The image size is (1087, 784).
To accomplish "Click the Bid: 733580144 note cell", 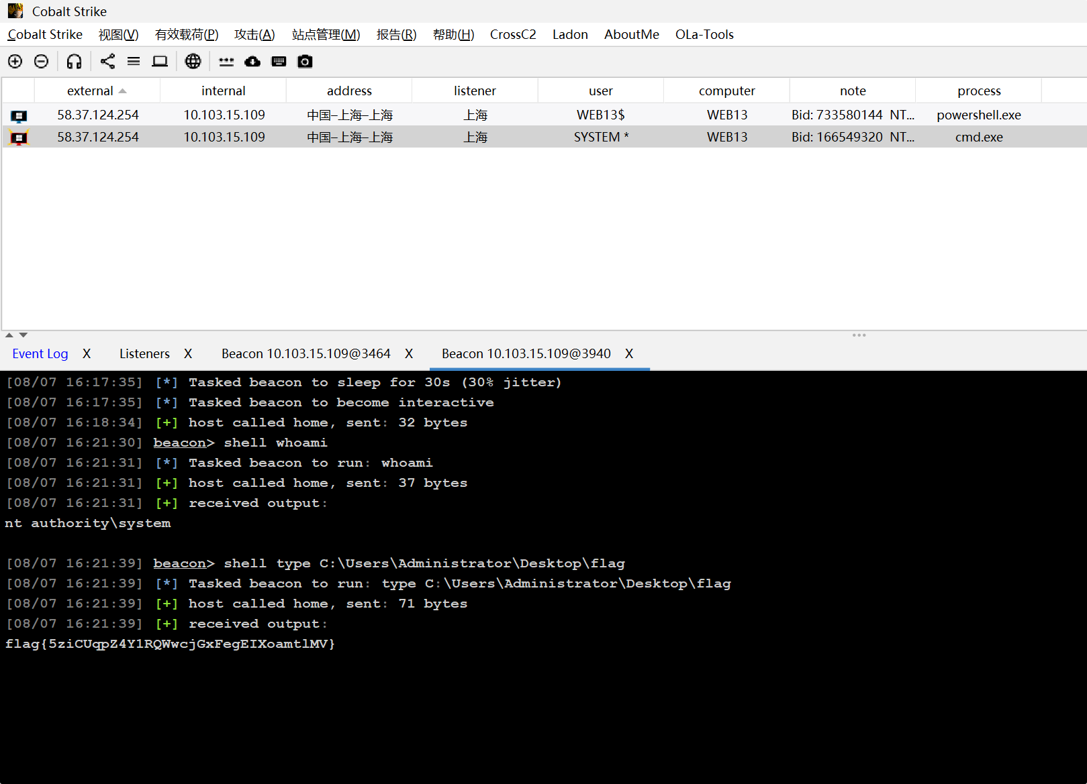I will [x=853, y=115].
